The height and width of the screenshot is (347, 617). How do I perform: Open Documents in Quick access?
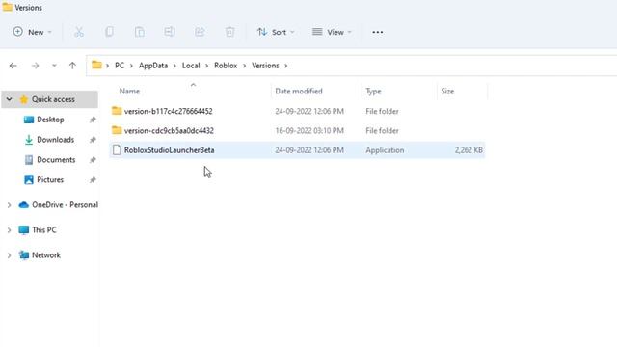pos(56,160)
